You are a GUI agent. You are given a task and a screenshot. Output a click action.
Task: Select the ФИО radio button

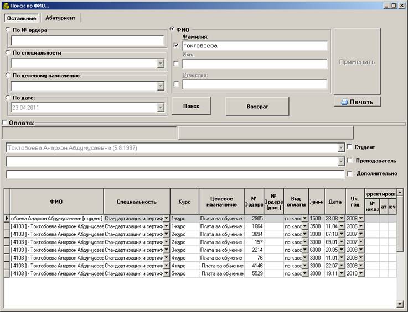172,29
